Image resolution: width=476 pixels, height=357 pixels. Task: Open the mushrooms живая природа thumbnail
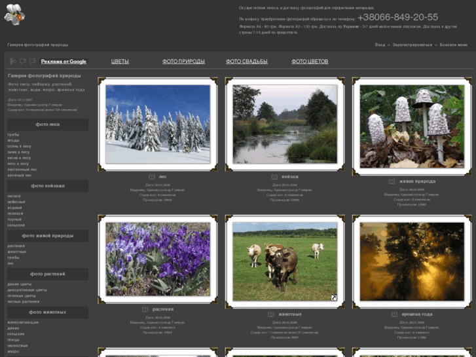(412, 126)
